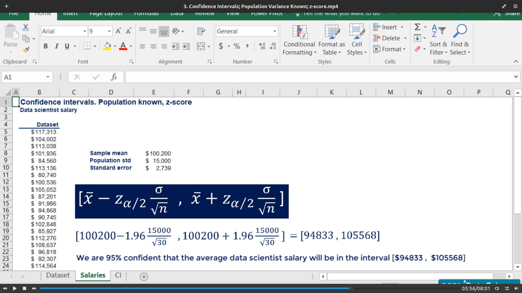Click the add new sheet plus button
The height and width of the screenshot is (293, 522).
(144, 276)
